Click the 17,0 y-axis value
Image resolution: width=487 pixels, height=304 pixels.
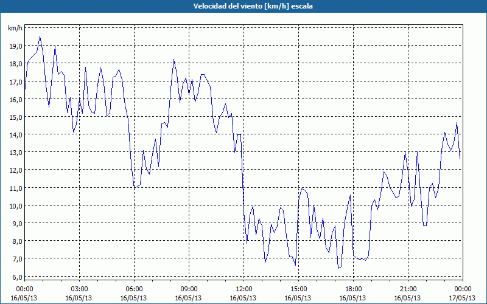pyautogui.click(x=16, y=81)
